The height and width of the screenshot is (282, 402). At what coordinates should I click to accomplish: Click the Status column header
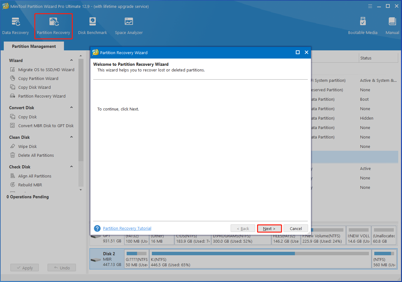point(378,58)
